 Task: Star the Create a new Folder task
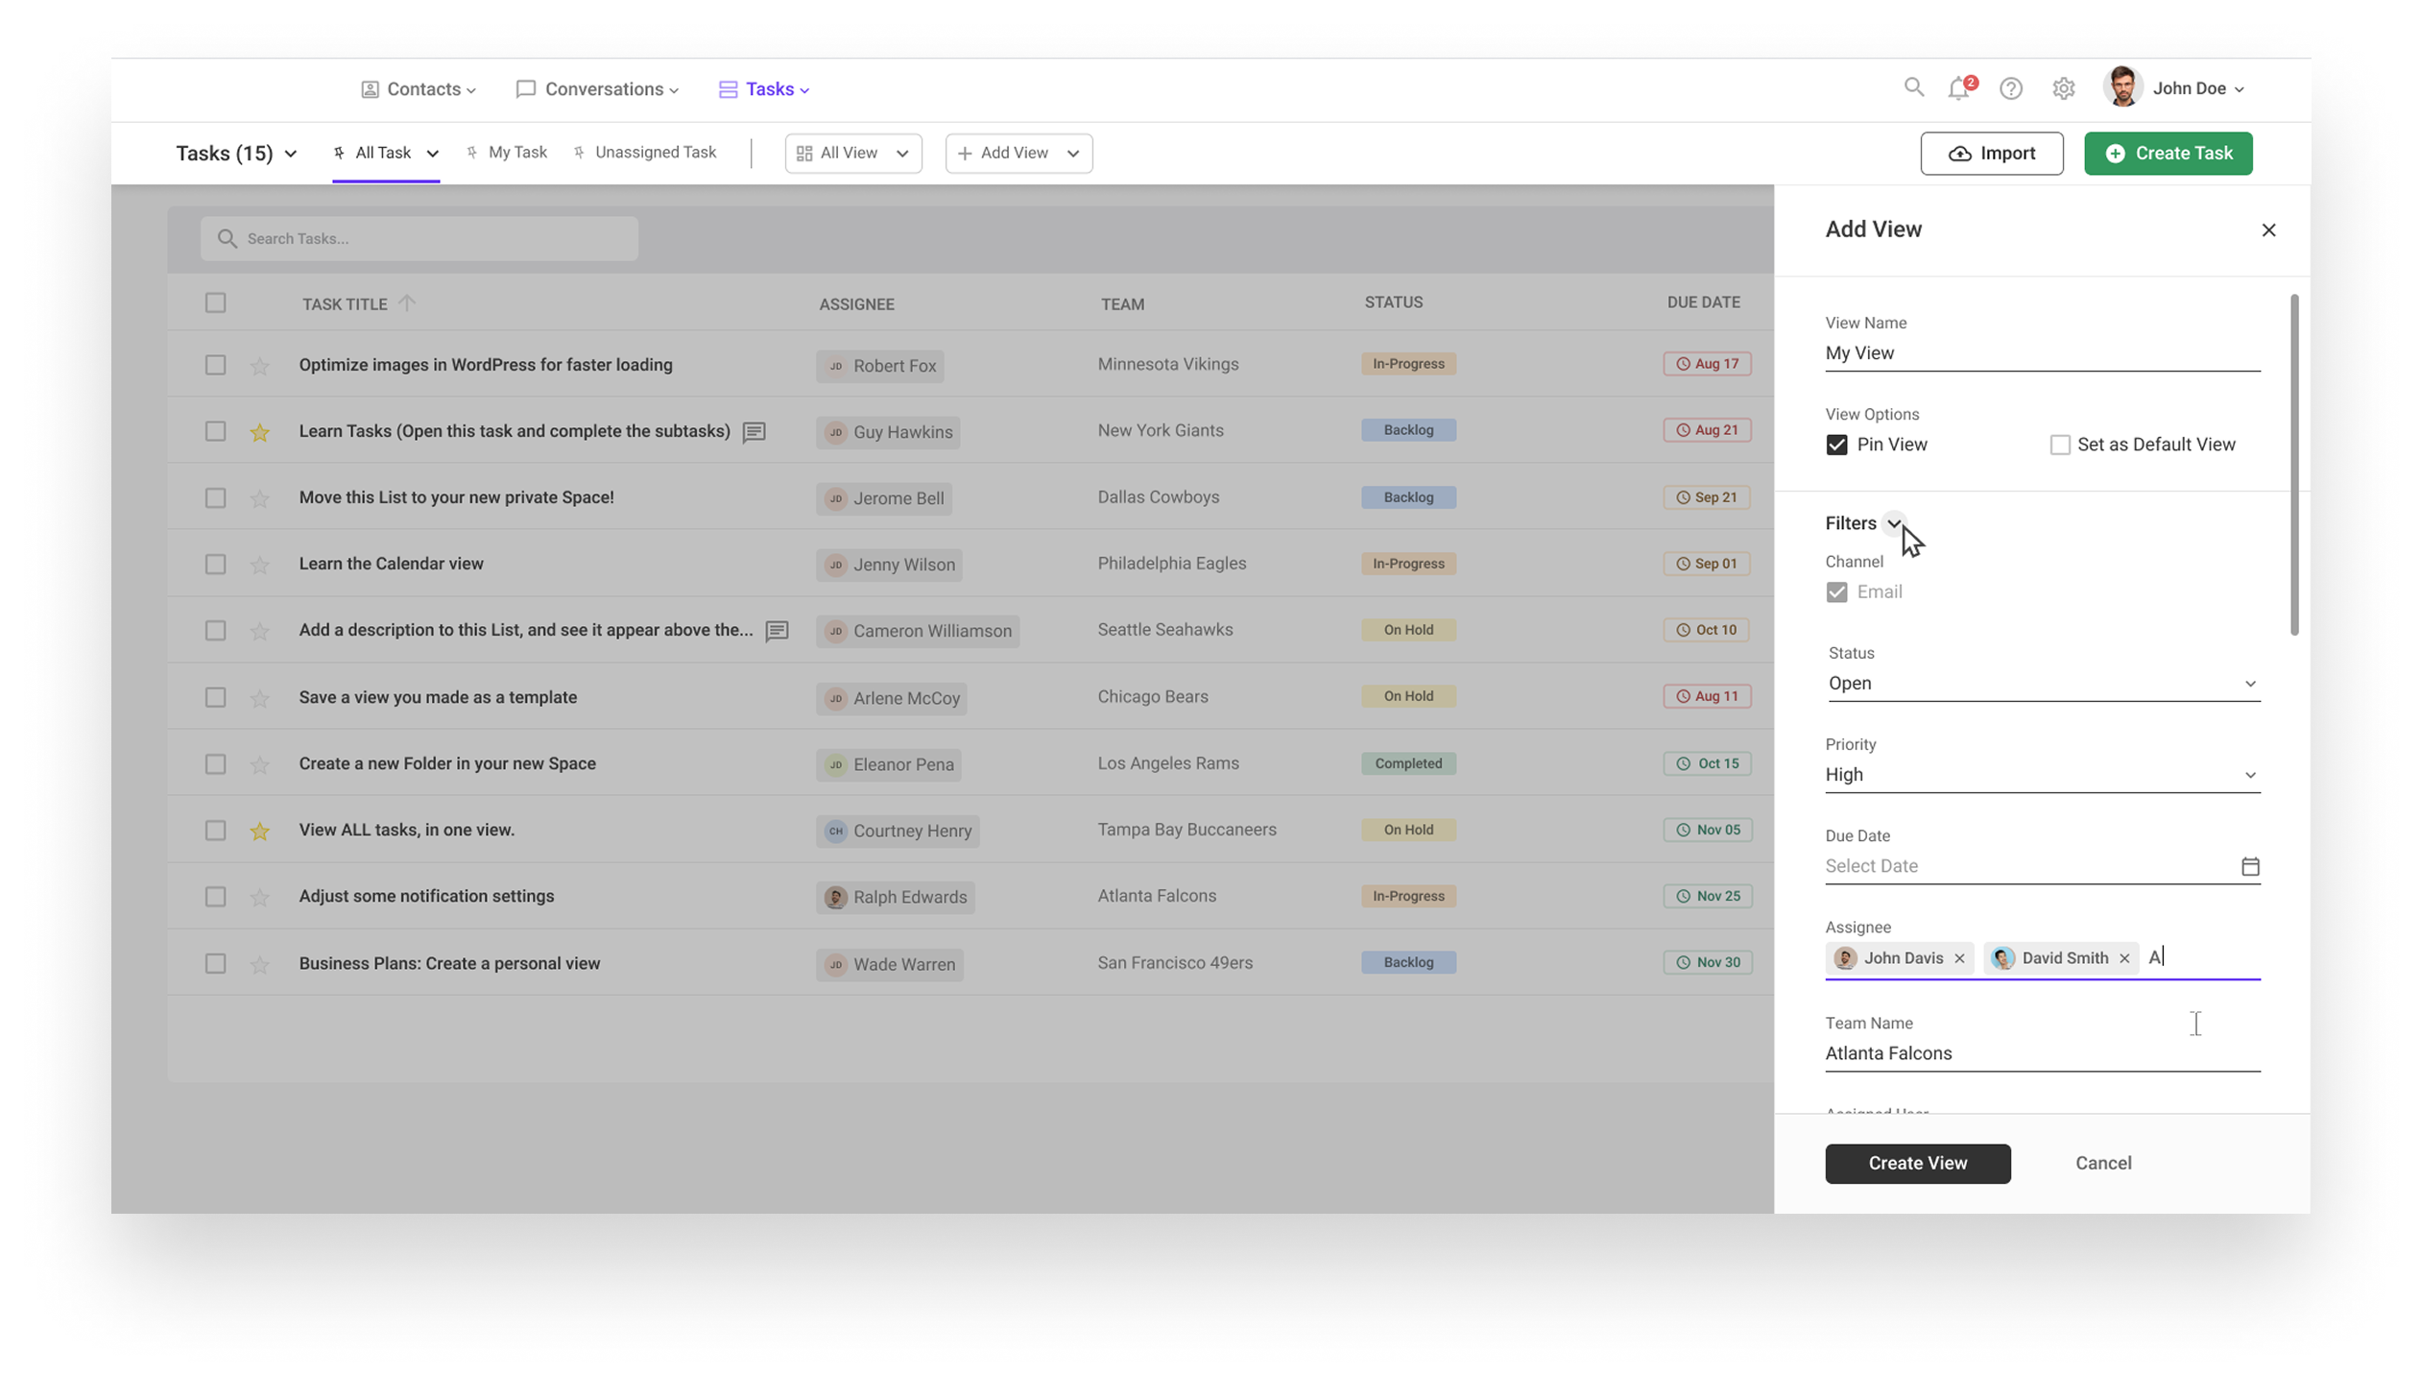coord(259,764)
